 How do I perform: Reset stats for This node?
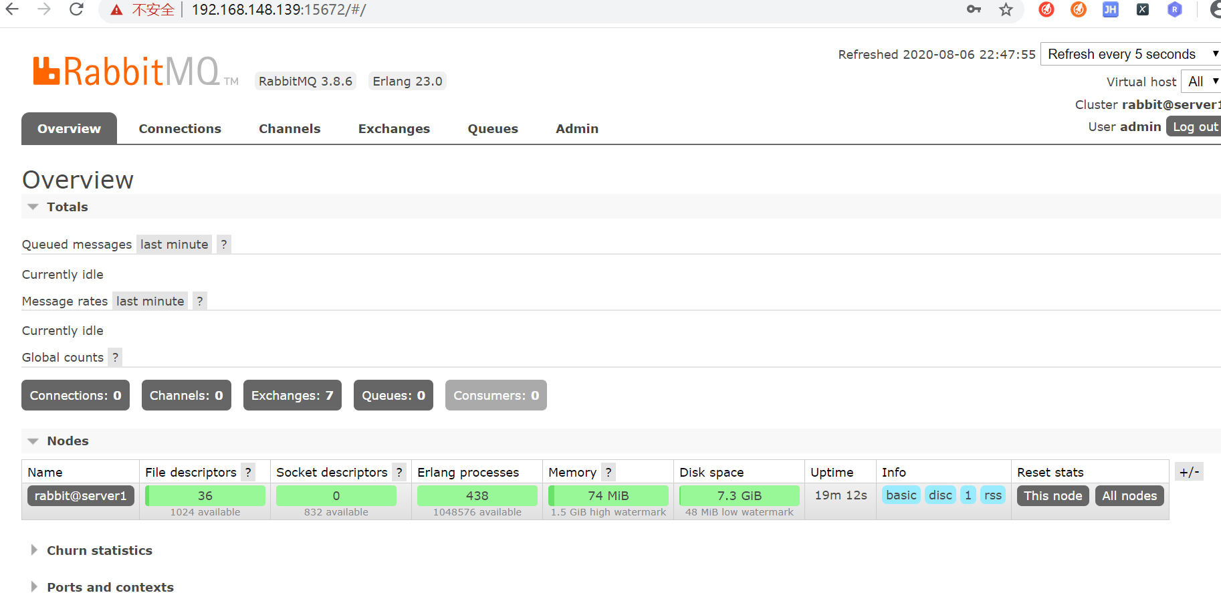click(1053, 495)
